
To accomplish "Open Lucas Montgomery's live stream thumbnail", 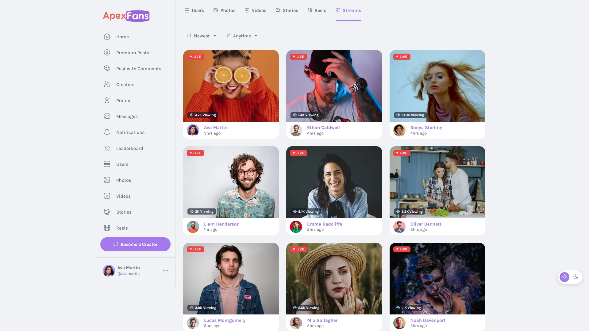I will point(231,279).
